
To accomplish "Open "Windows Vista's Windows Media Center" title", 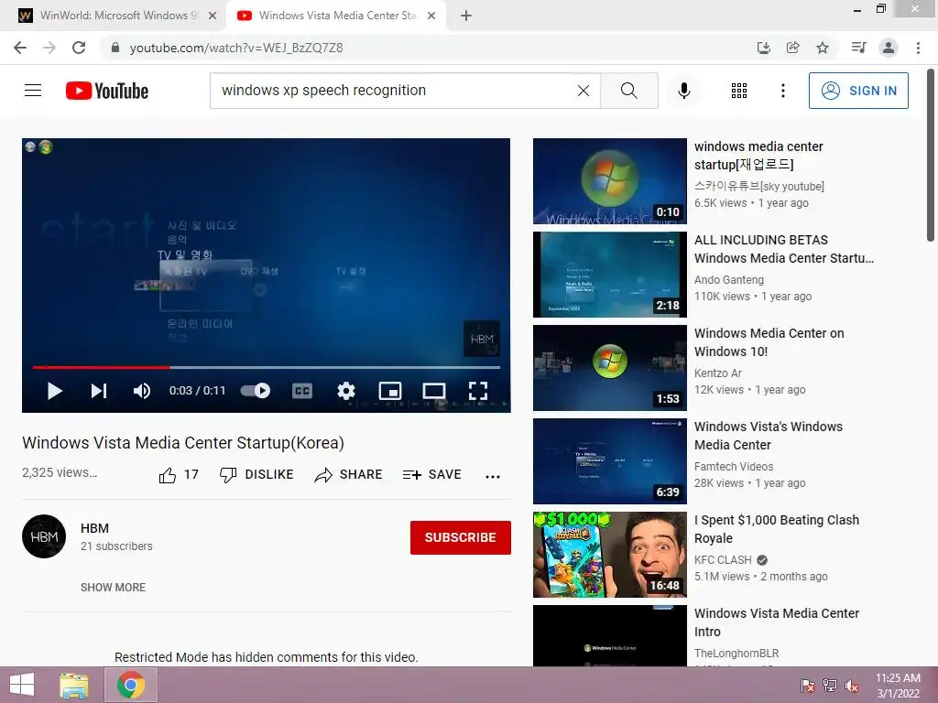I will (769, 436).
